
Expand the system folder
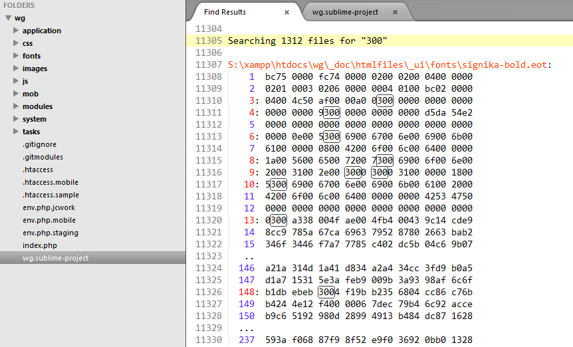17,119
